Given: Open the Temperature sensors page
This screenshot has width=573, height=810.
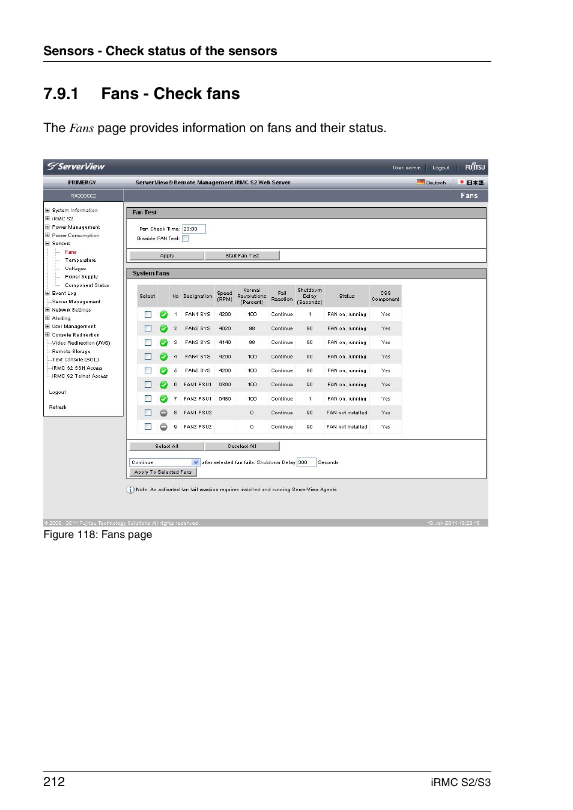Looking at the screenshot, I should pos(80,261).
